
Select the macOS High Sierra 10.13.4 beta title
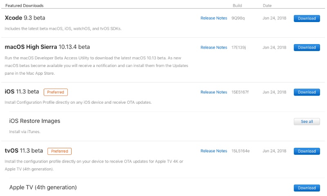[x=47, y=47]
